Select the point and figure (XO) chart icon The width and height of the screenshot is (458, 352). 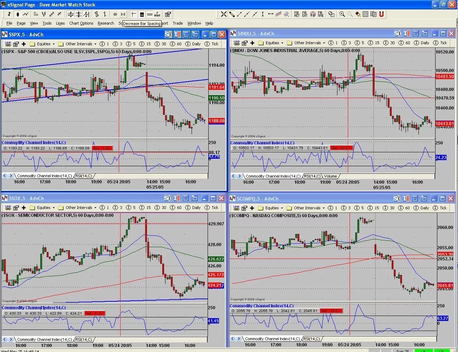coord(36,14)
